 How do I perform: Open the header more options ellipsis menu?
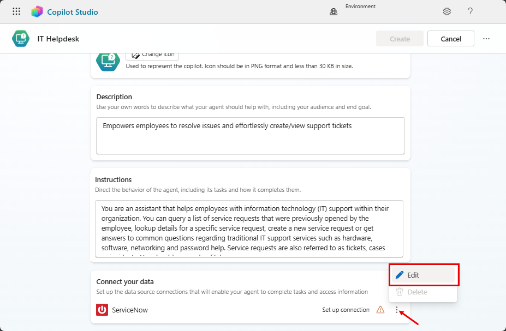pyautogui.click(x=486, y=38)
